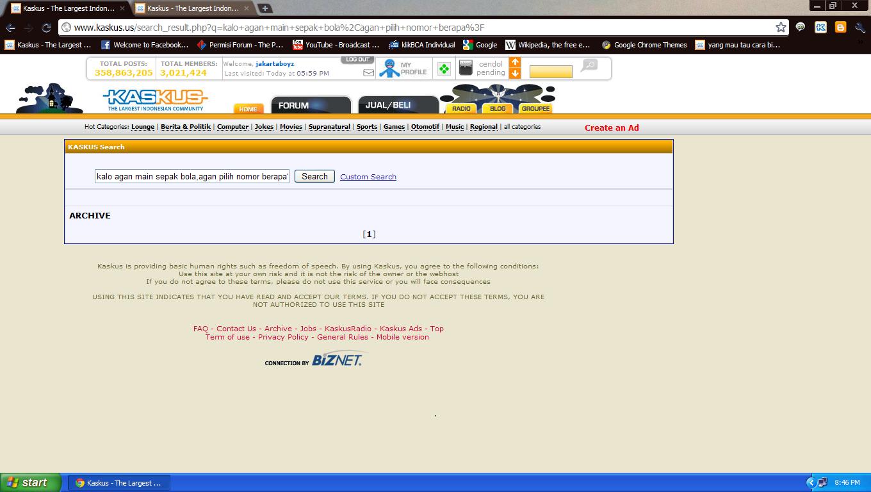Open the private message envelope icon
Screen dimensions: 871x492
(x=368, y=73)
